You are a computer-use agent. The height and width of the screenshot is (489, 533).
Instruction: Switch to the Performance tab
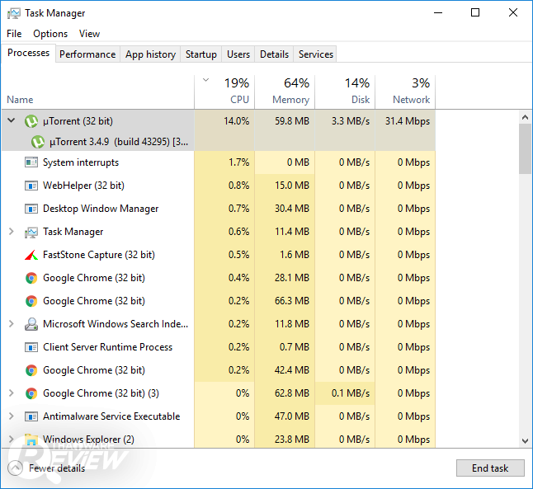pos(87,54)
